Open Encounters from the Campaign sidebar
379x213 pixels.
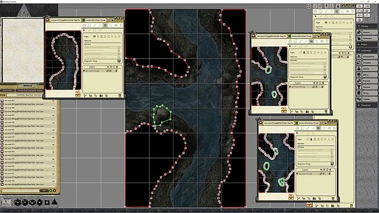pos(367,56)
